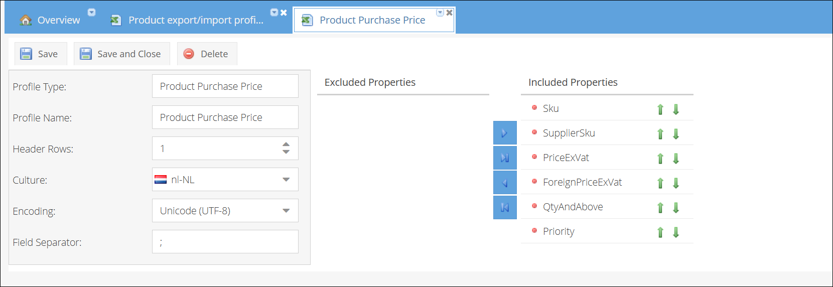
Task: Increase Header Rows with up spinner
Action: click(x=286, y=145)
